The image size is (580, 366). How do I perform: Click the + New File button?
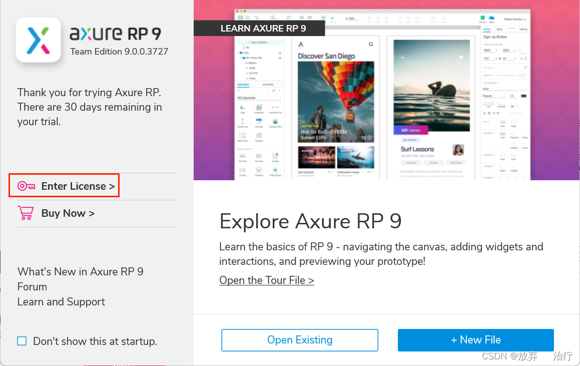pos(475,340)
